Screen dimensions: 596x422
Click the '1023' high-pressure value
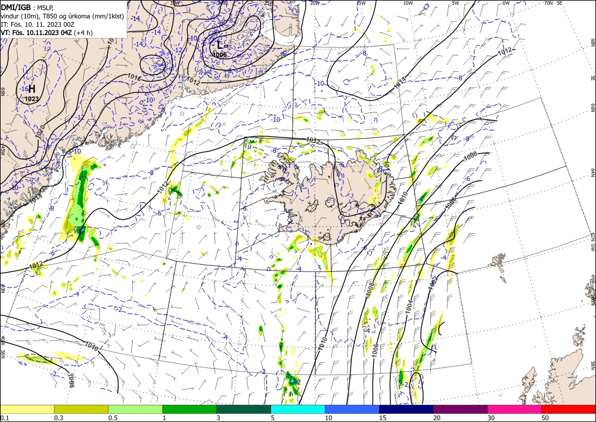point(32,99)
